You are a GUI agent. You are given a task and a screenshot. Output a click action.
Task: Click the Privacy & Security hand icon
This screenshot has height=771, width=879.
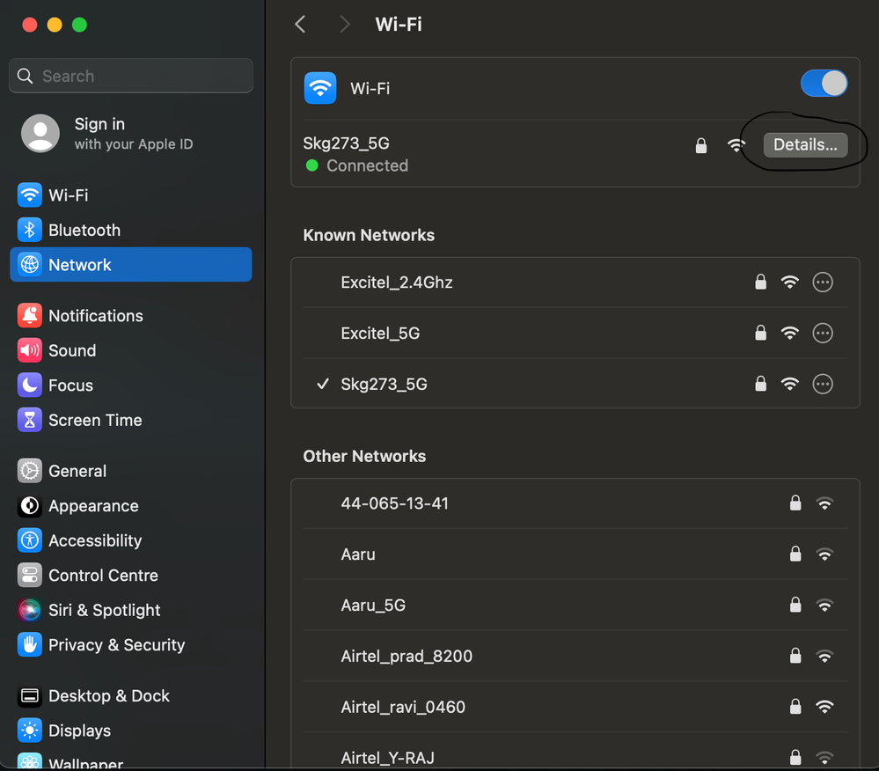(x=30, y=645)
